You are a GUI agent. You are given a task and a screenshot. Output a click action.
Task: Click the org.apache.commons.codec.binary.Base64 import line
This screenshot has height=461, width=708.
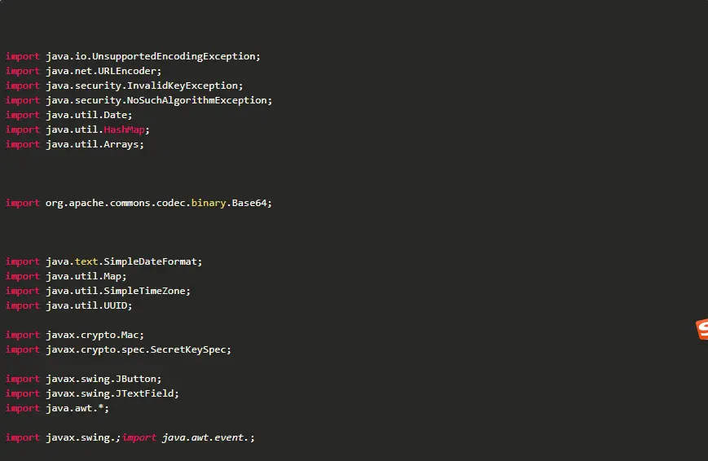pyautogui.click(x=139, y=203)
